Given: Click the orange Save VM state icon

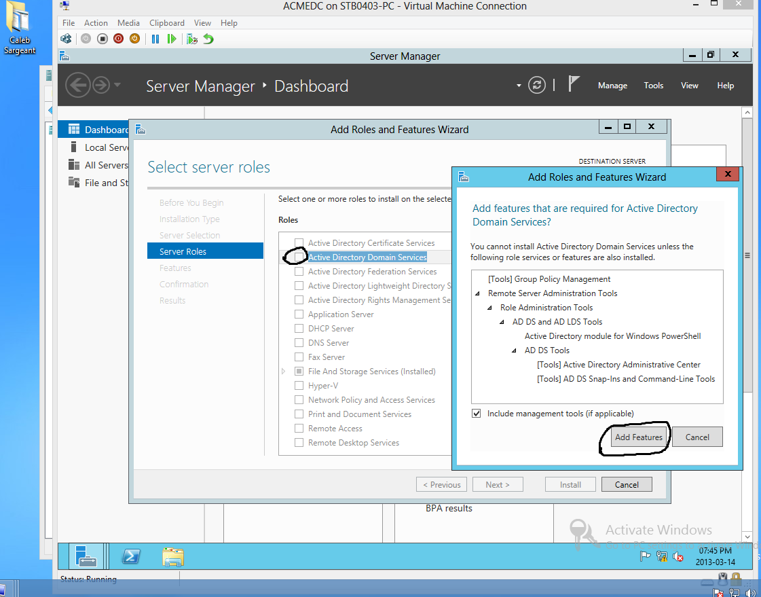Looking at the screenshot, I should [x=135, y=39].
